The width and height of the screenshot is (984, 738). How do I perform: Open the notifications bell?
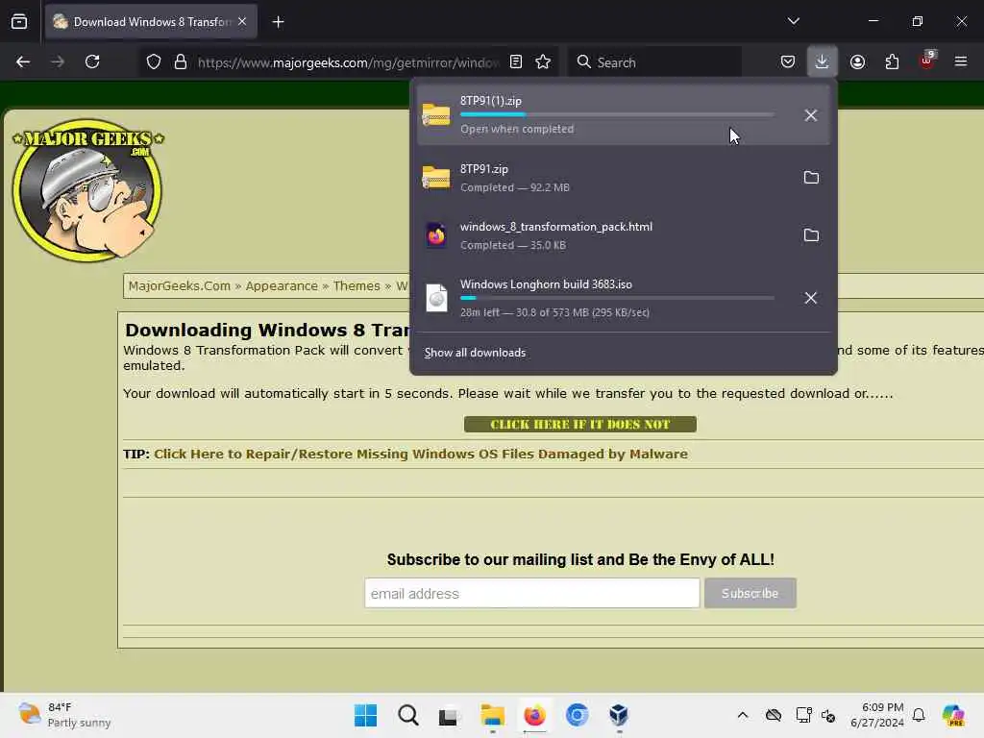pos(919,715)
